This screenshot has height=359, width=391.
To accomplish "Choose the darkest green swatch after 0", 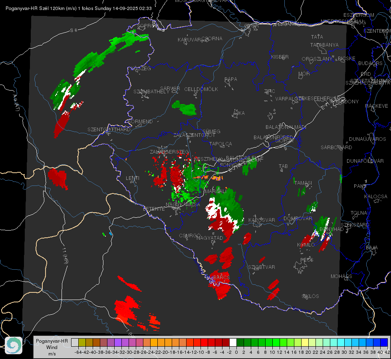I will tap(240, 342).
